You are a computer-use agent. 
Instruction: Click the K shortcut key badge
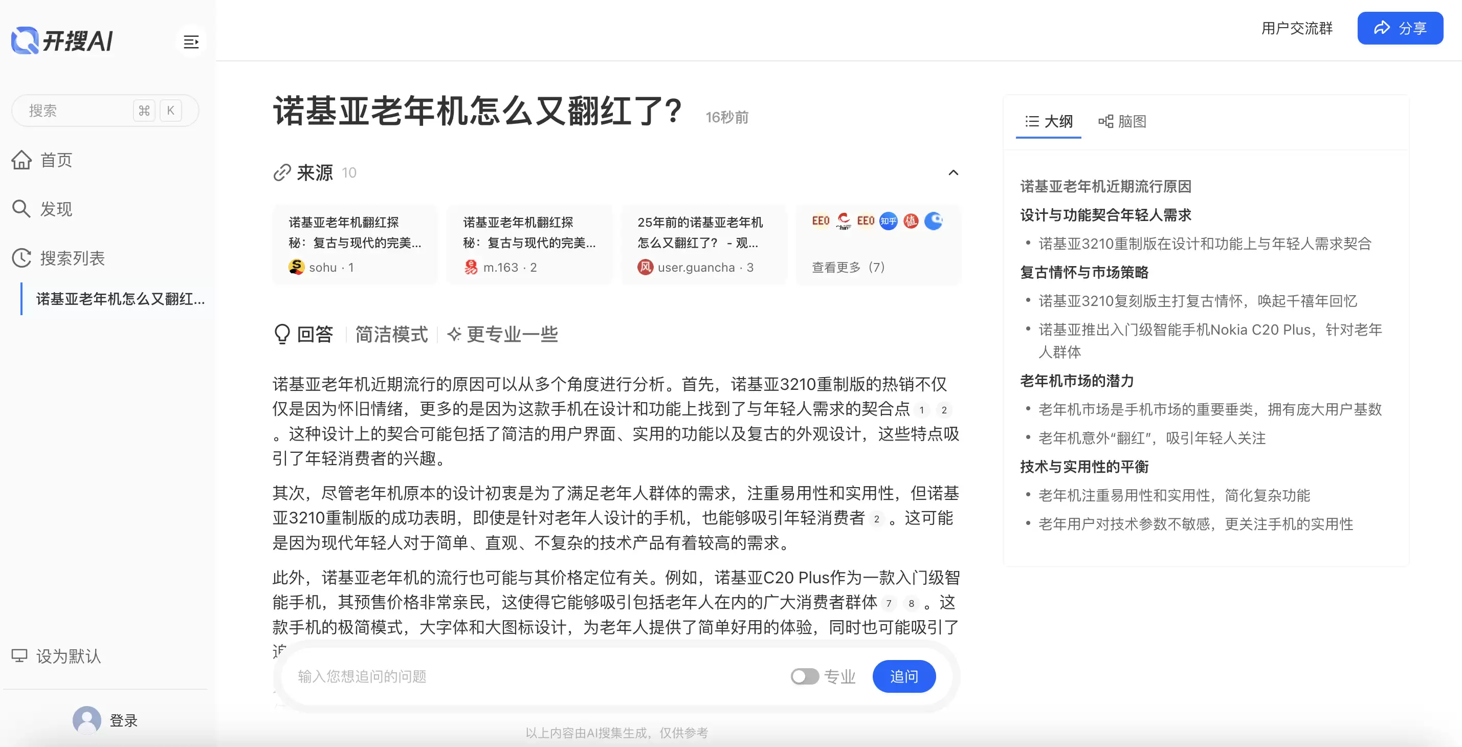(170, 110)
